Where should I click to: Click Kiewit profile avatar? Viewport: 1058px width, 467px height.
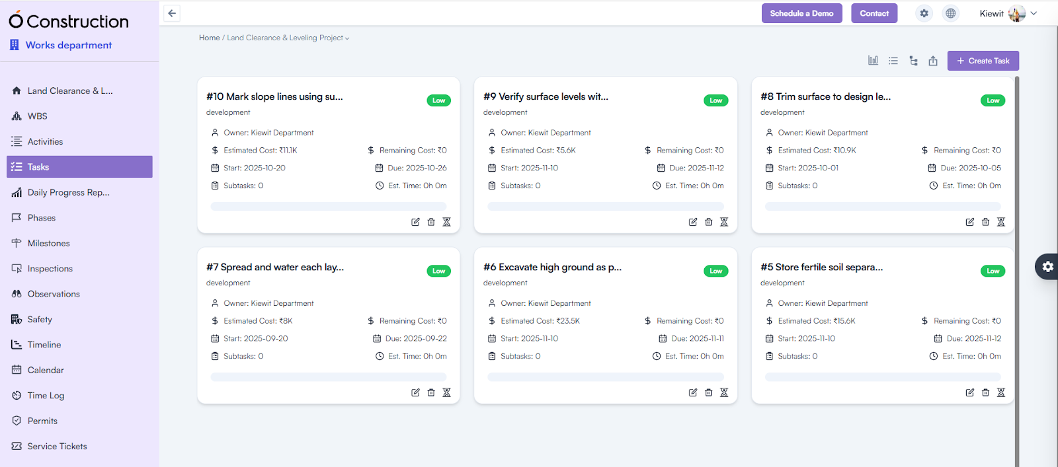coord(1017,13)
